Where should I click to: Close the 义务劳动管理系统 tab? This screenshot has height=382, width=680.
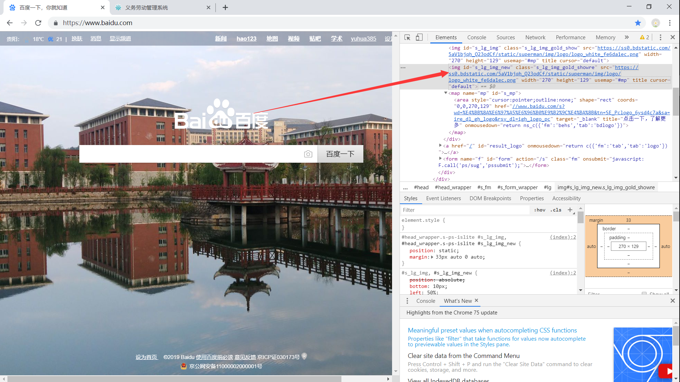click(208, 7)
